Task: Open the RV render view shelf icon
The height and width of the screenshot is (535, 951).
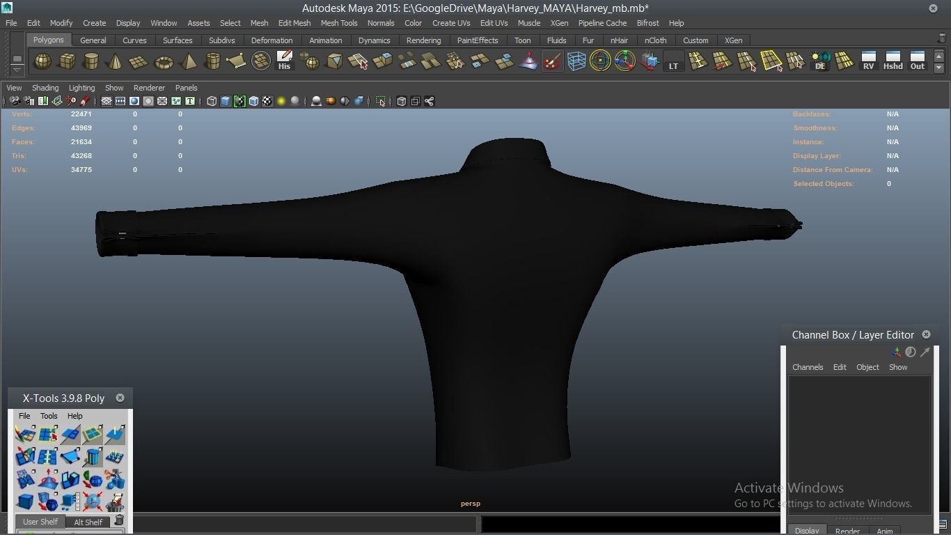Action: coord(868,61)
